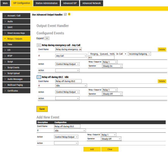Open the empty second Action dropdown for the emergency event
This screenshot has width=168, height=152.
tap(67, 70)
